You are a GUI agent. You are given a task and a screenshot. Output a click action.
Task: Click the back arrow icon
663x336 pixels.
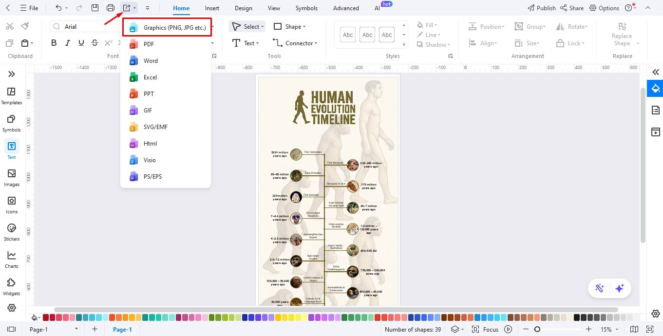click(8, 8)
